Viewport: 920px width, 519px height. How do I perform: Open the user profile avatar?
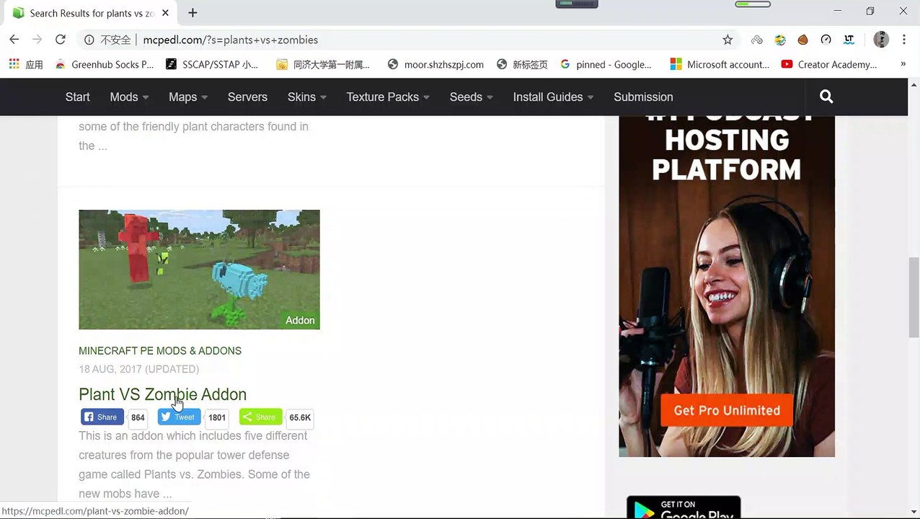click(x=881, y=40)
